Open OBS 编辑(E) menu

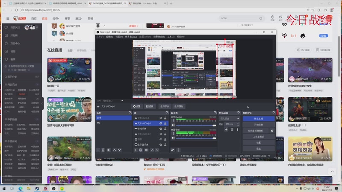coord(109,37)
